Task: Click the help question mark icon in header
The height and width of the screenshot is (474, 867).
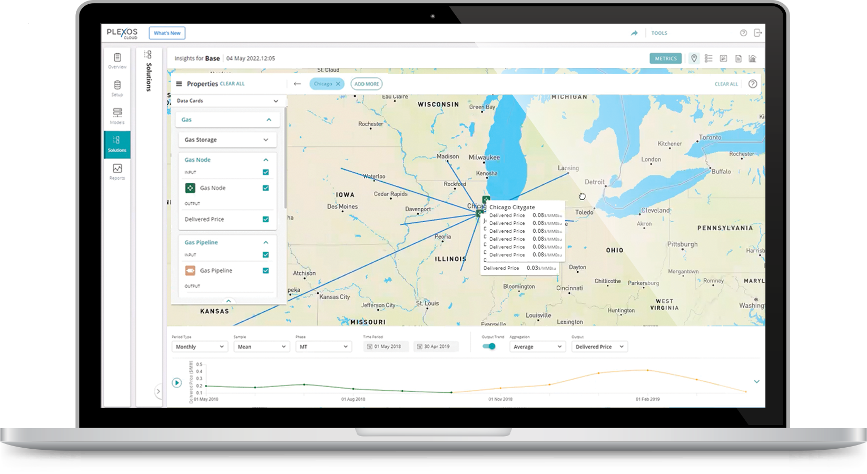Action: coord(743,33)
